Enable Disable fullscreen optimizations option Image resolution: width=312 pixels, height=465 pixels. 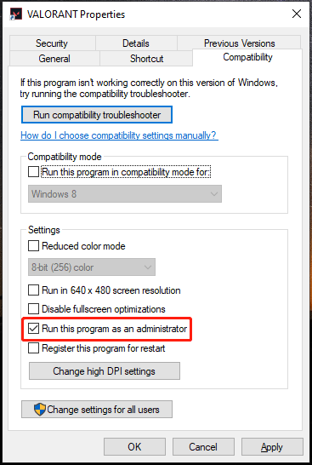point(33,308)
